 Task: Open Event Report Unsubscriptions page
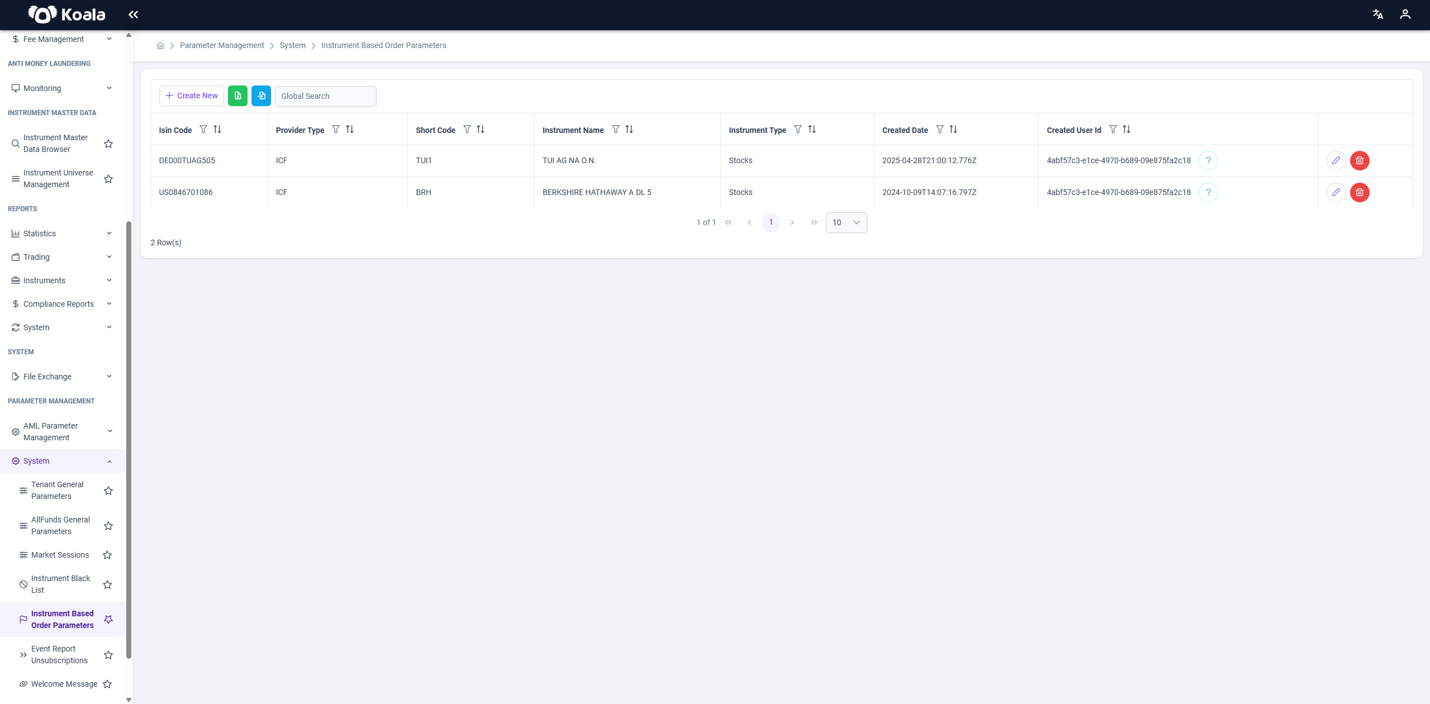[59, 654]
